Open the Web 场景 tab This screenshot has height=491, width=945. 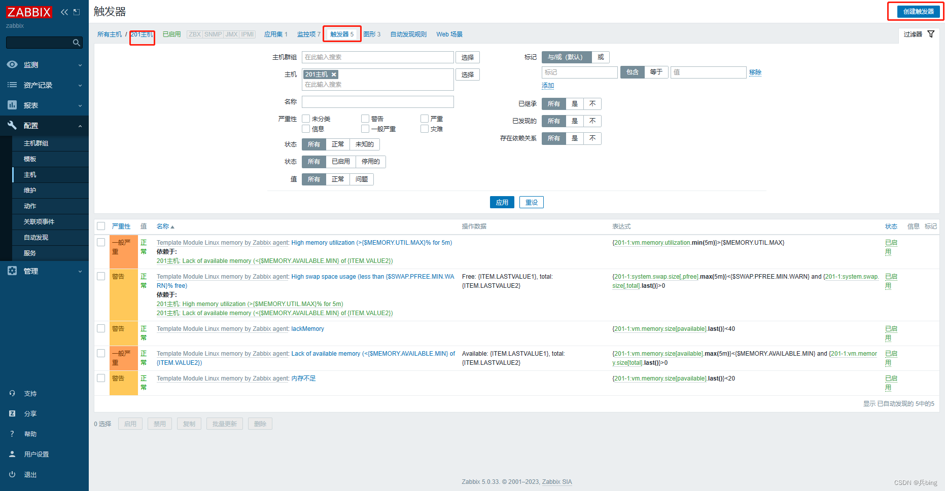[449, 34]
